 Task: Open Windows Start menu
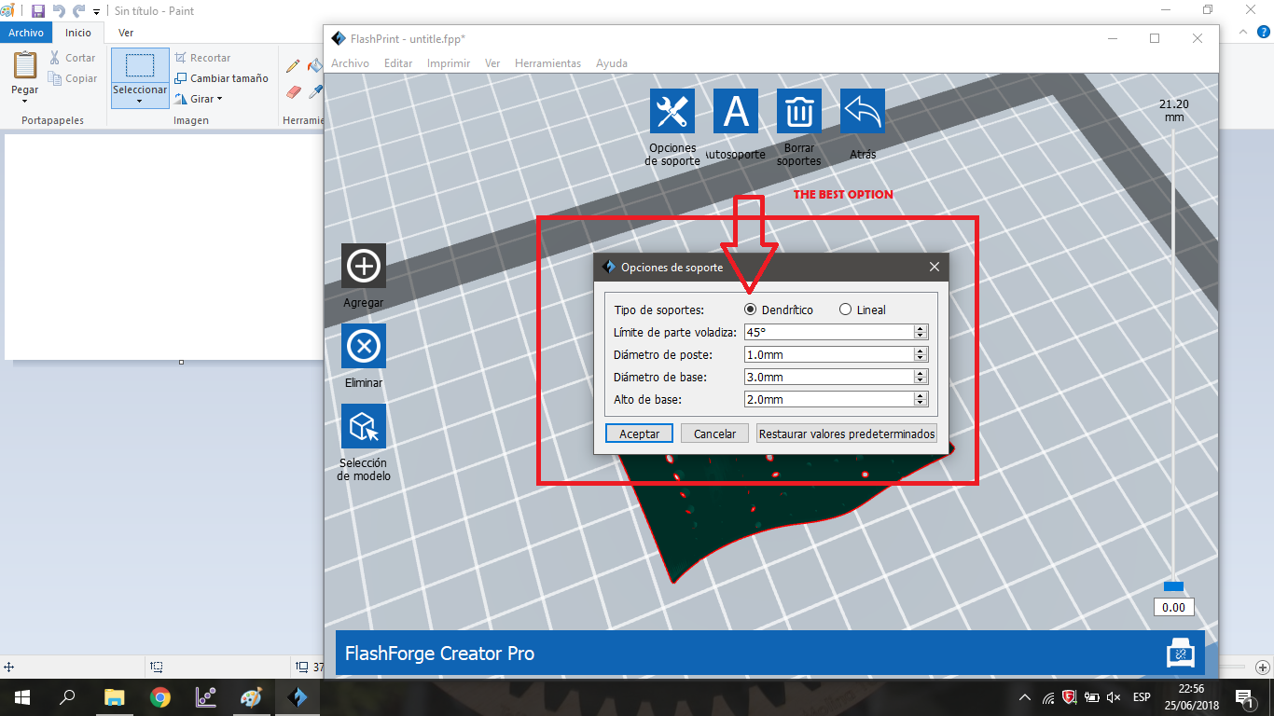[21, 696]
